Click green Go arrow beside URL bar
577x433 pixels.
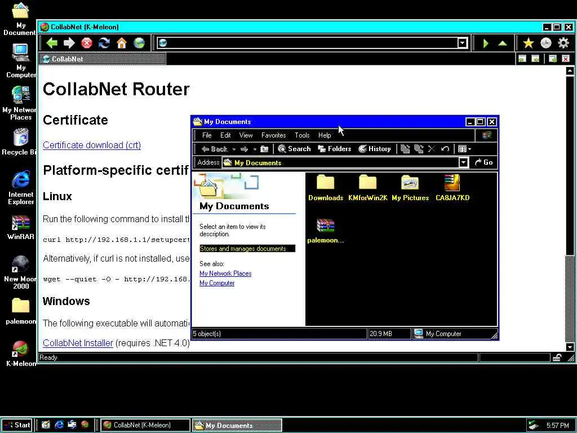[486, 43]
